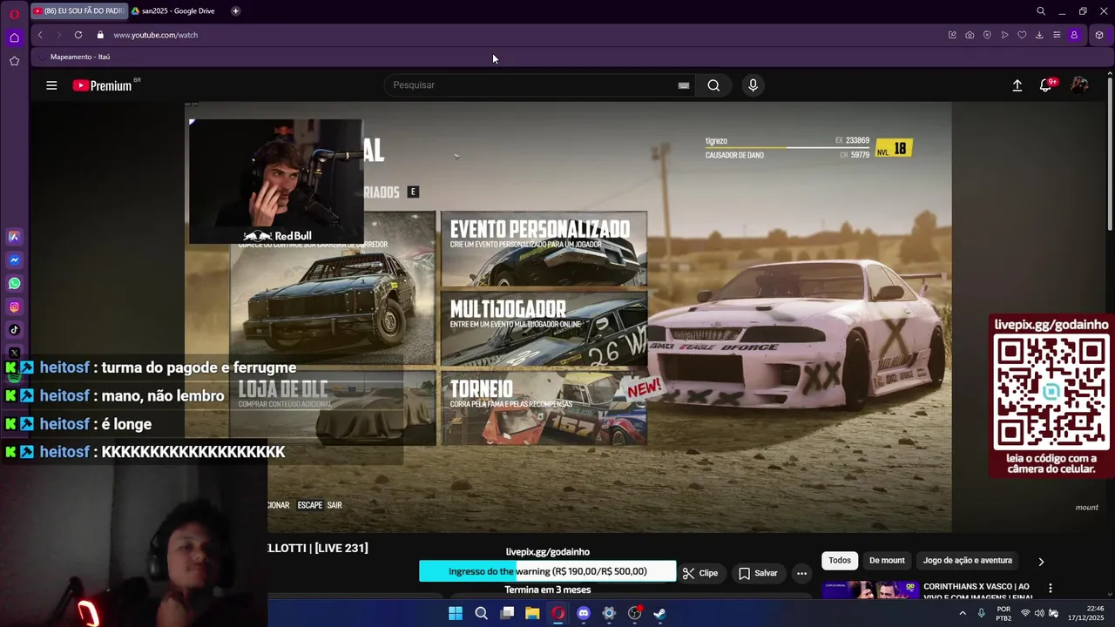This screenshot has height=627, width=1115.
Task: Start voice search with microphone
Action: pyautogui.click(x=753, y=85)
